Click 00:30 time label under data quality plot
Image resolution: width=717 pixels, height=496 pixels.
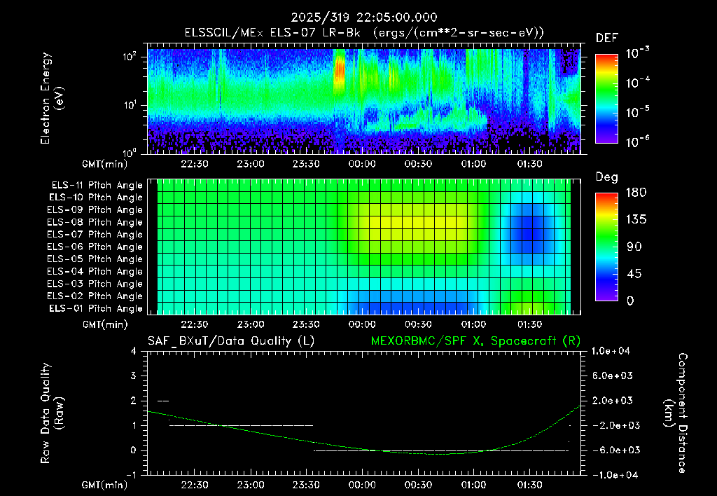[x=418, y=485]
